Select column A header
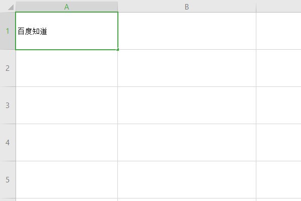The image size is (301, 201). [x=67, y=7]
